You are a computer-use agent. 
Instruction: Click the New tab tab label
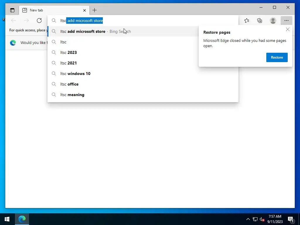[x=36, y=10]
